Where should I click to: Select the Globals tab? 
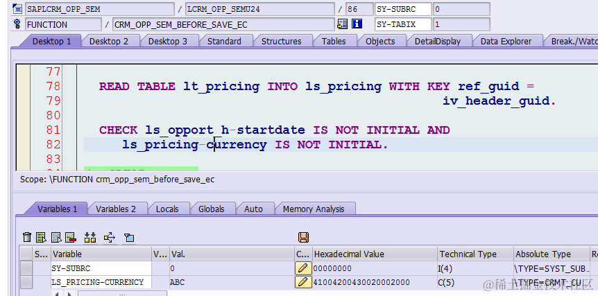click(x=212, y=209)
